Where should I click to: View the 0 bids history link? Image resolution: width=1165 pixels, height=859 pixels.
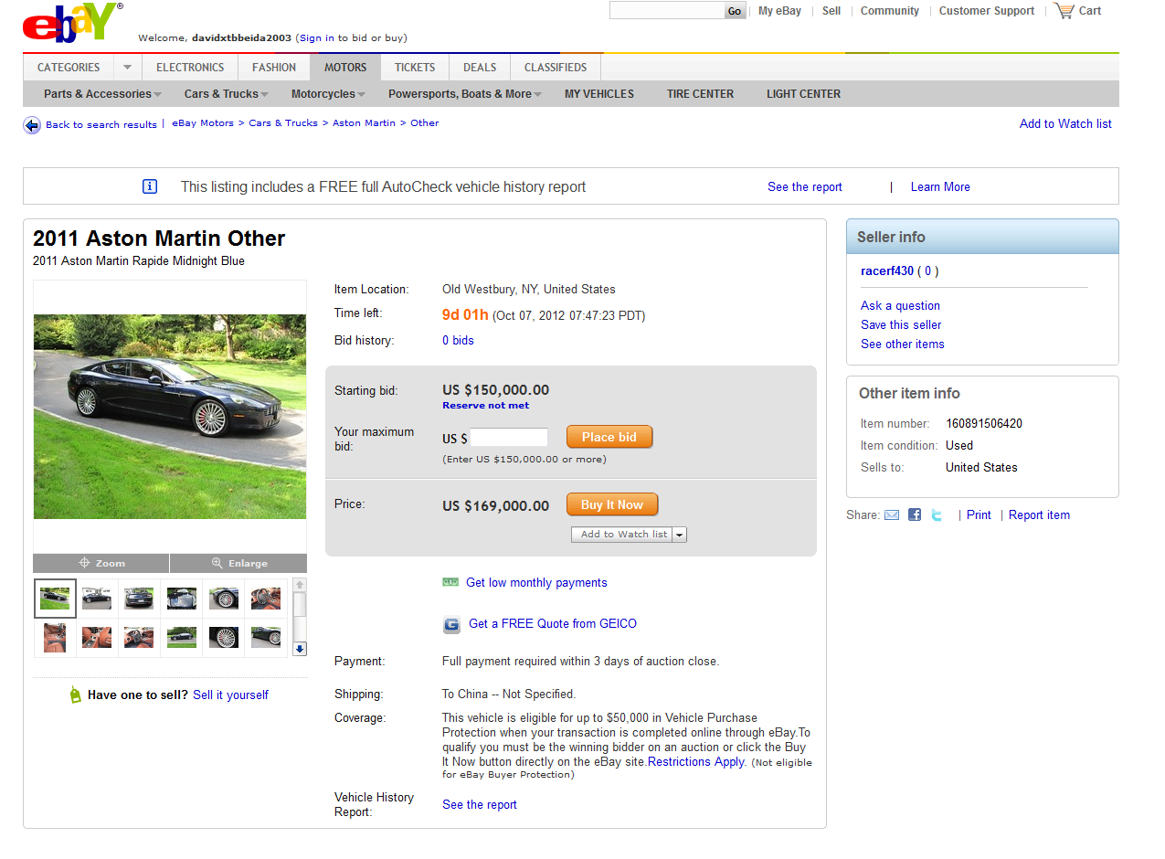coord(458,341)
